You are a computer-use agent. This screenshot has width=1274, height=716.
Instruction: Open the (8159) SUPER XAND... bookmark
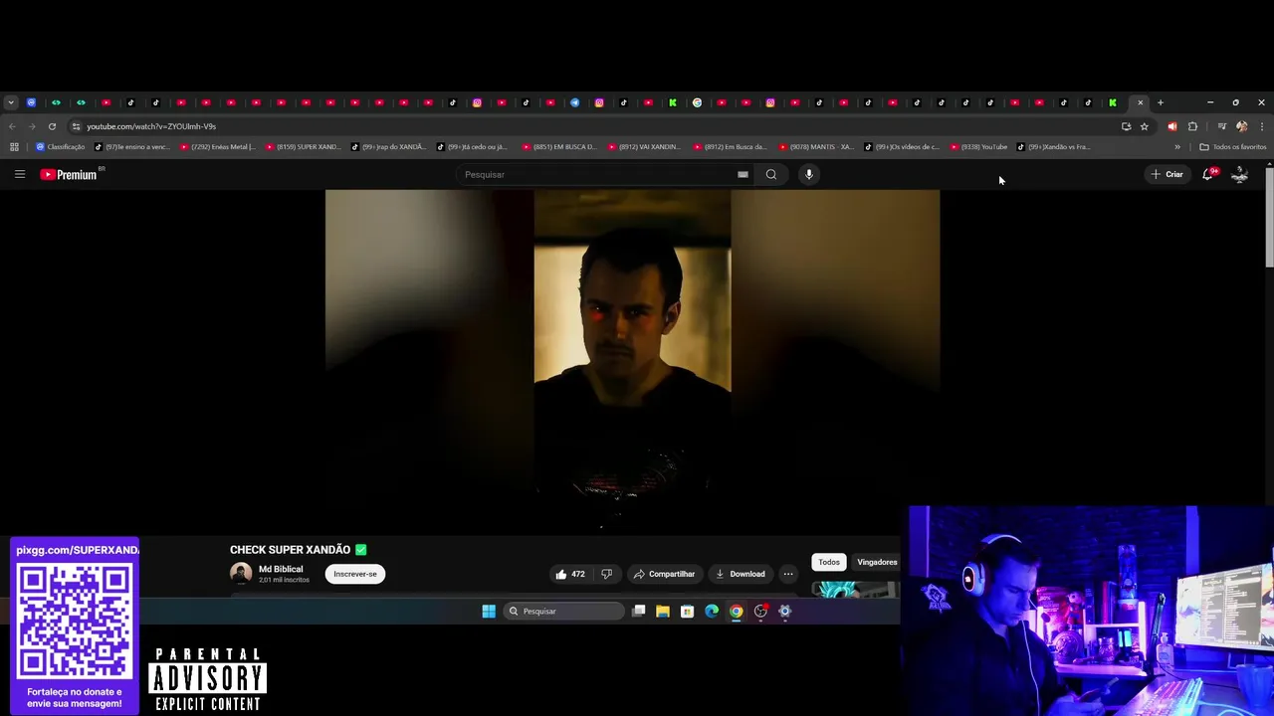coord(304,147)
